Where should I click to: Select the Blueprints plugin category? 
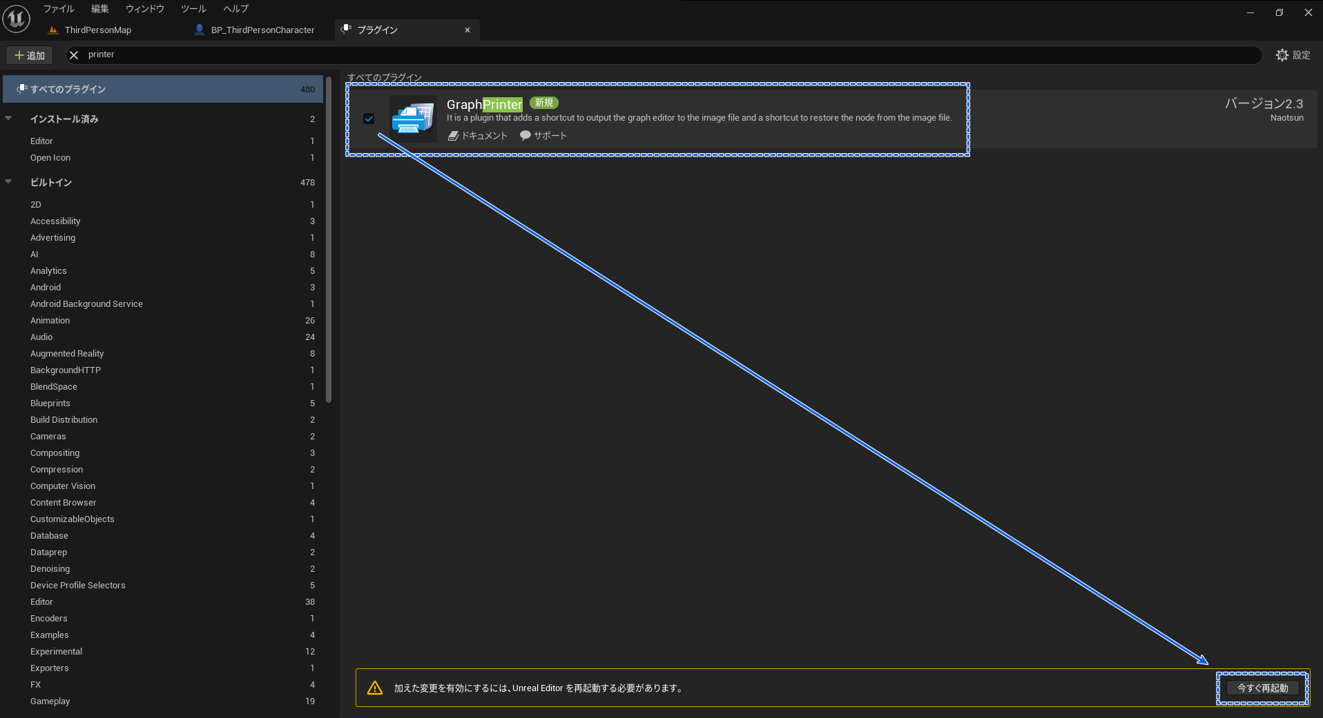click(50, 403)
